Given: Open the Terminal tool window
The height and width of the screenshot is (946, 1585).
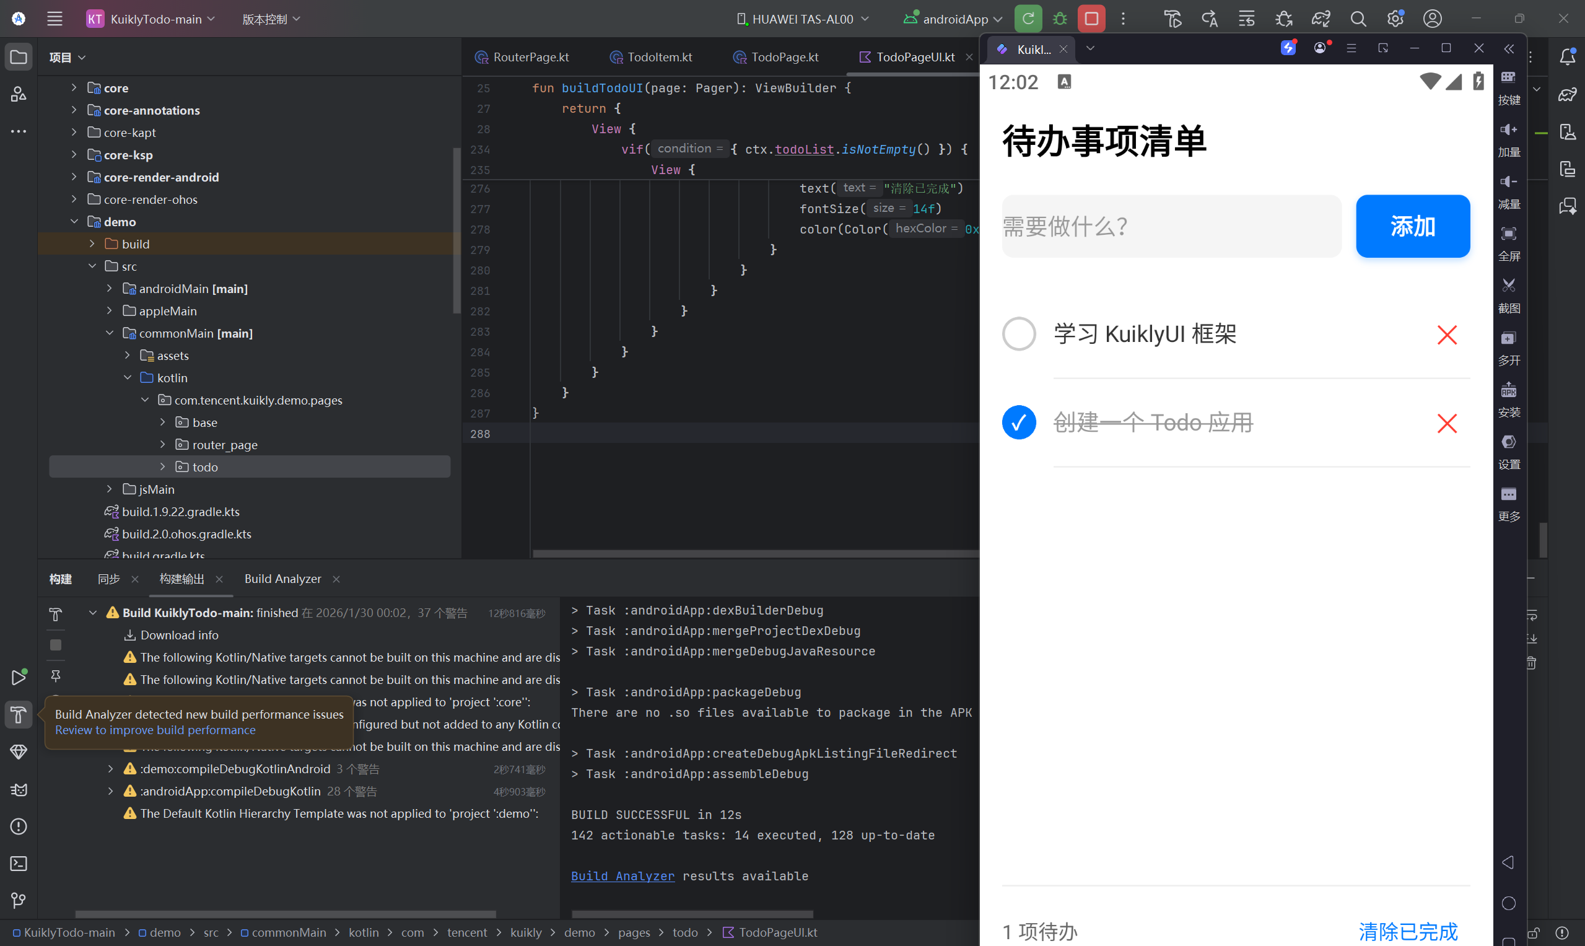Looking at the screenshot, I should pyautogui.click(x=19, y=863).
